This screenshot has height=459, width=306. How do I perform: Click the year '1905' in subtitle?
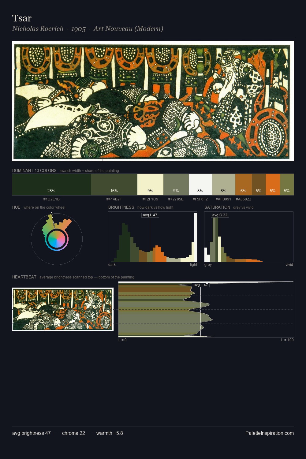(78, 29)
